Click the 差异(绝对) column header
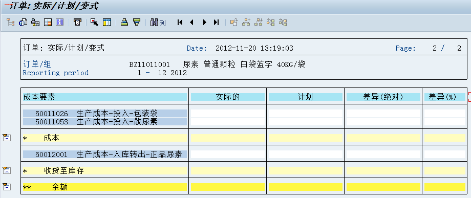The image size is (471, 198). tap(383, 97)
